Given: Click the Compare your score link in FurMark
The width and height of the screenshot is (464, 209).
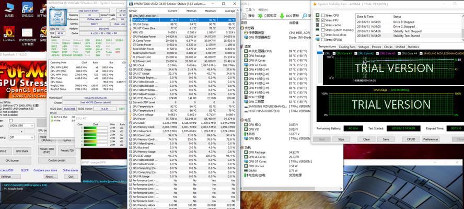Looking at the screenshot, I should [x=45, y=170].
